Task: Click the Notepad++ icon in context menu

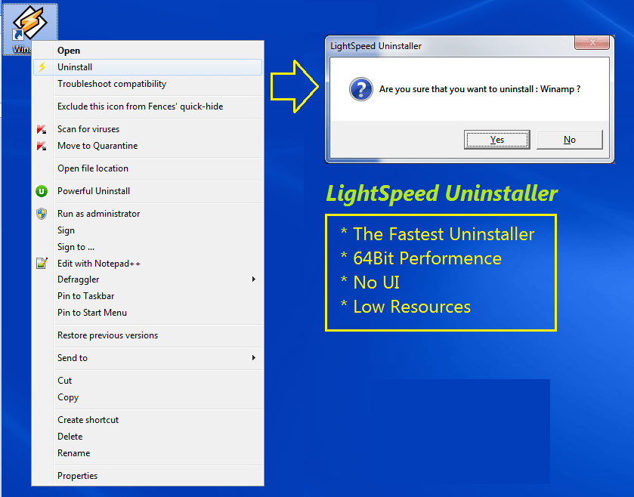Action: (42, 264)
